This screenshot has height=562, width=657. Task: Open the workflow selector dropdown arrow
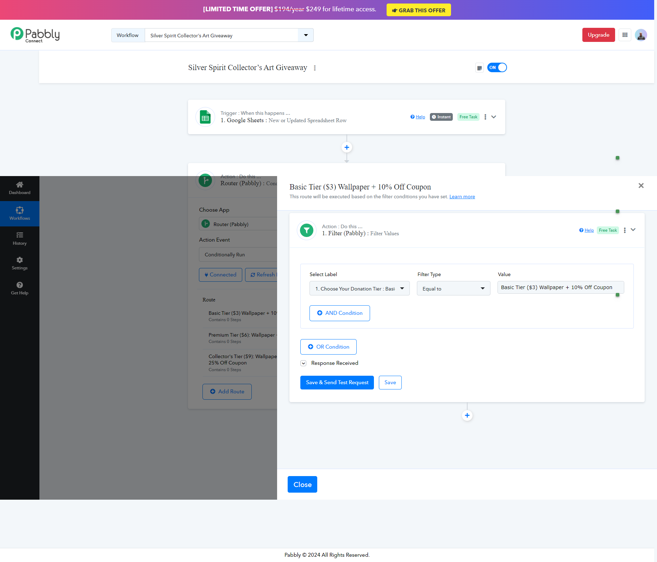click(x=306, y=35)
